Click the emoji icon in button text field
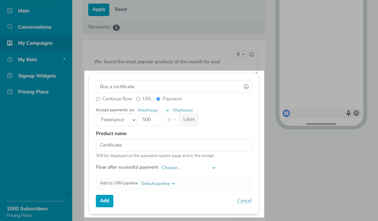 click(x=246, y=87)
